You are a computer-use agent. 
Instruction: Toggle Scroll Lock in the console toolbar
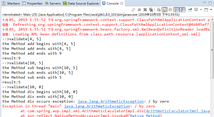tap(165, 10)
